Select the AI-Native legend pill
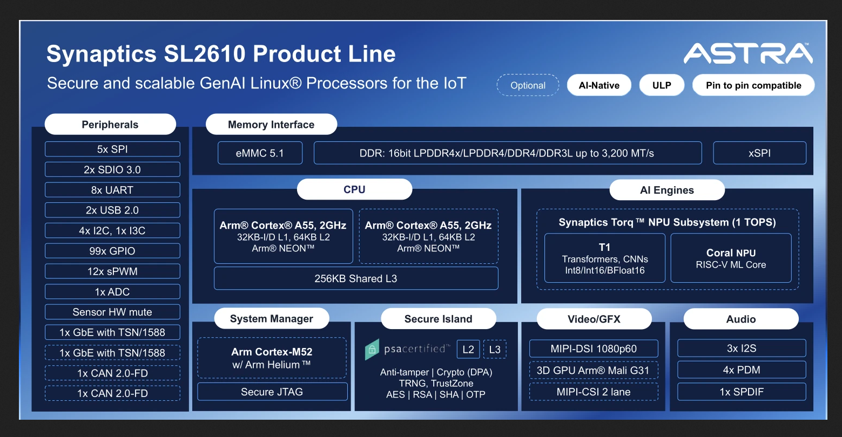The height and width of the screenshot is (437, 842). [599, 85]
